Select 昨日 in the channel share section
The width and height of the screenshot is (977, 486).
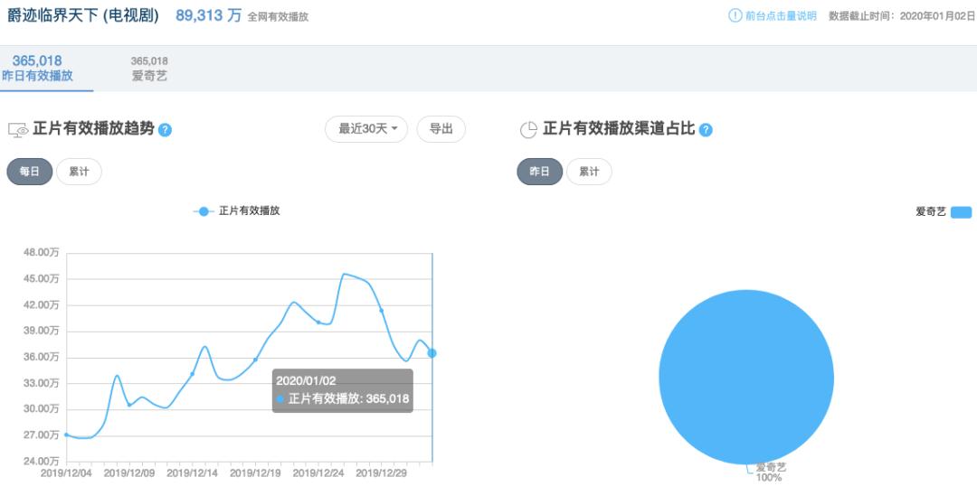(539, 172)
